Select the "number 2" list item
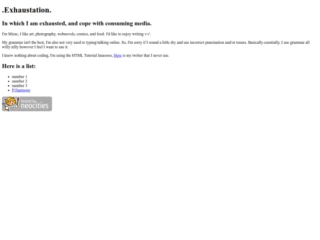This screenshot has width=320, height=240. 20,81
